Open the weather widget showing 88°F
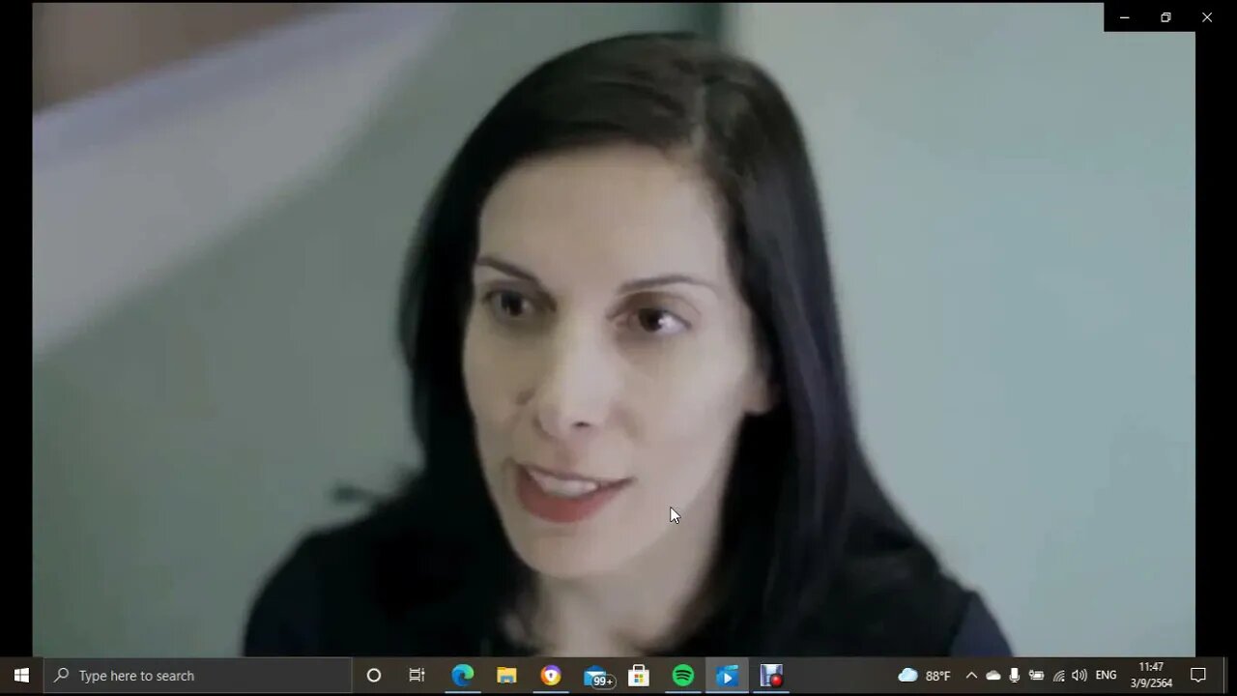 (925, 676)
